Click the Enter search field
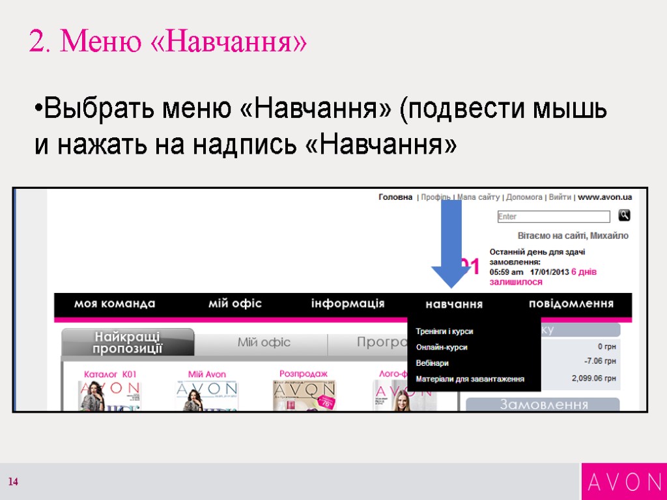Viewport: 667px width, 500px height. [554, 216]
